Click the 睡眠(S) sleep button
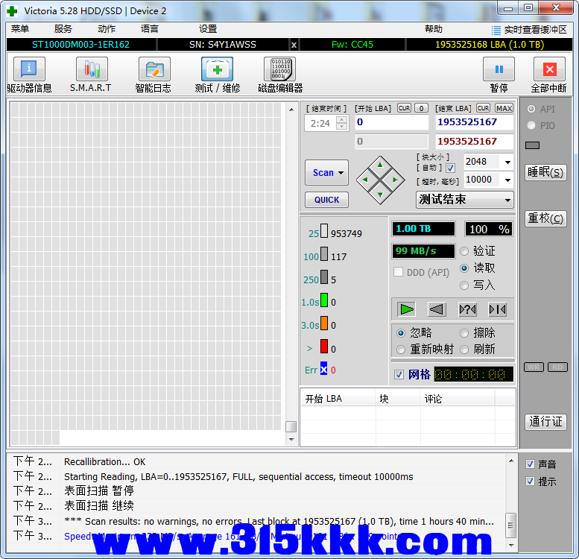This screenshot has width=579, height=559. click(545, 172)
